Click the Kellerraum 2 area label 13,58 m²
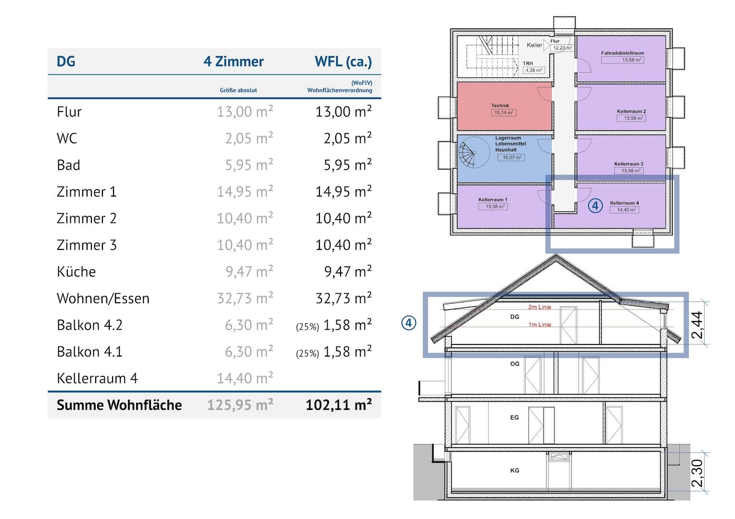The width and height of the screenshot is (735, 519). tap(634, 118)
